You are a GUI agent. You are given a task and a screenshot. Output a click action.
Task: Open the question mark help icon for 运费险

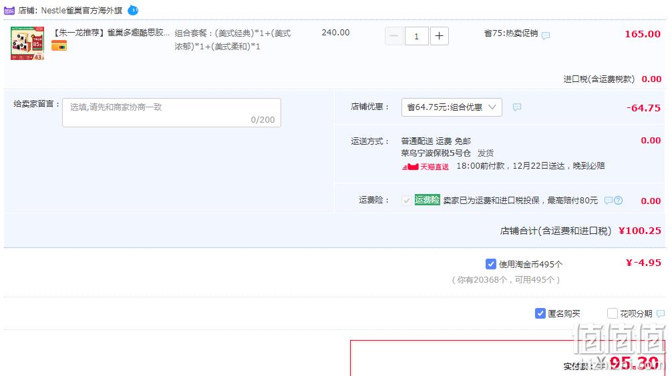click(x=618, y=200)
